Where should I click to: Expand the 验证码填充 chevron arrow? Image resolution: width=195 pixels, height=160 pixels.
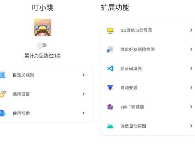[x=191, y=69]
